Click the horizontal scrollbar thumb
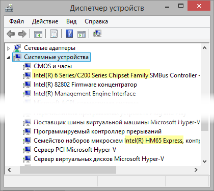 click(68, 170)
